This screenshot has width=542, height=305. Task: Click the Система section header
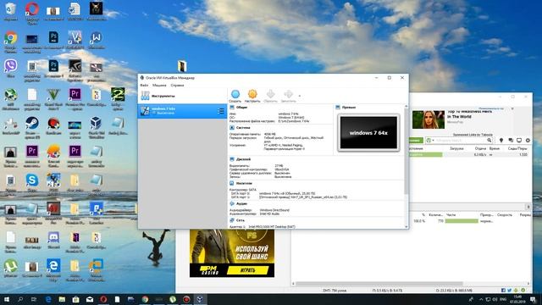243,128
